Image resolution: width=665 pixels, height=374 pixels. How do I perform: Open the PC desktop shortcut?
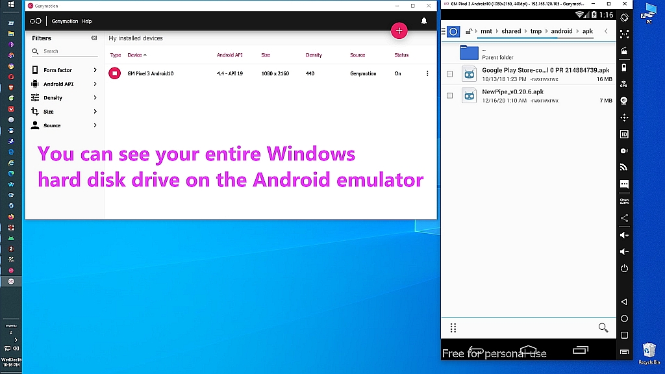[x=649, y=13]
